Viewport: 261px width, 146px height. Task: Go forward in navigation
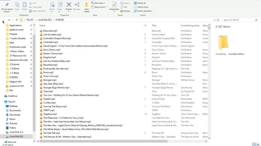tap(9, 20)
